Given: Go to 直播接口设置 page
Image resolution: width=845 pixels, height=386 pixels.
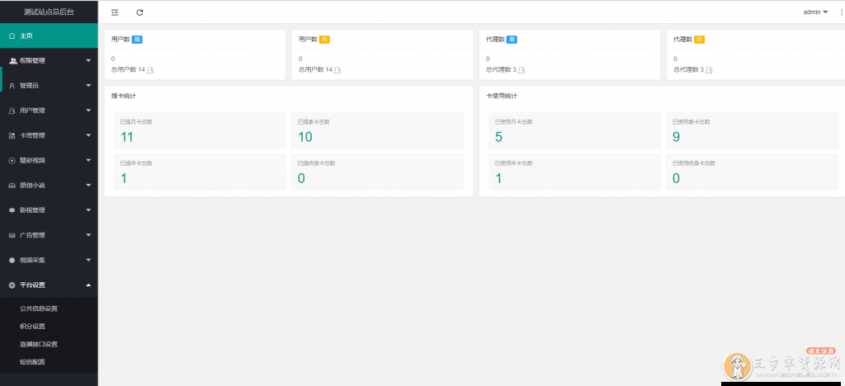Looking at the screenshot, I should [39, 344].
